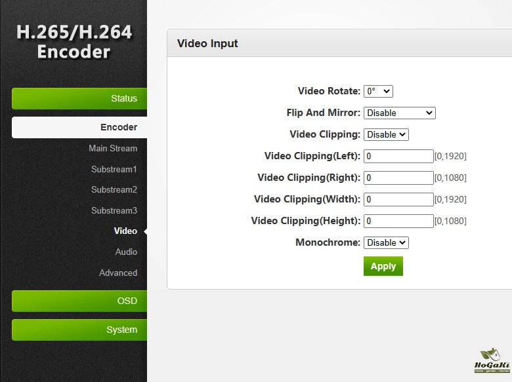Screen dimensions: 512x382
Task: Open the Video Rotate dropdown
Action: pos(378,92)
